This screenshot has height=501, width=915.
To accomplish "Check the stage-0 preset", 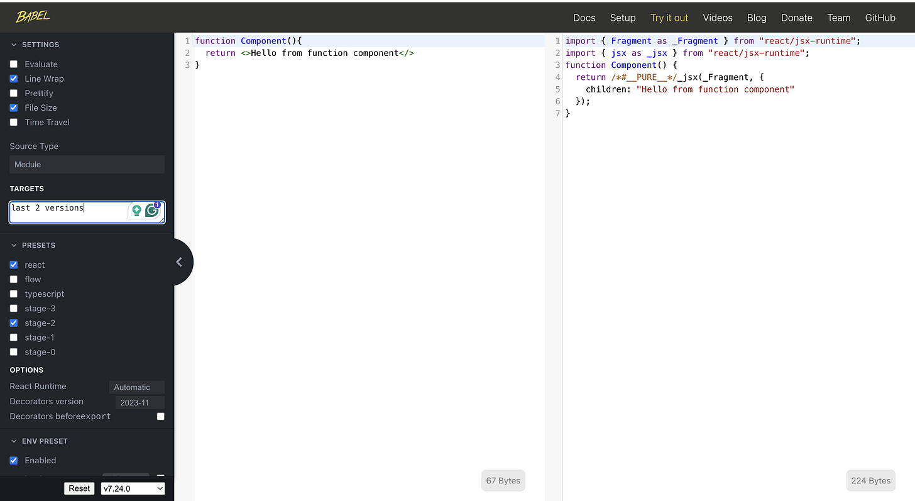I will point(14,352).
